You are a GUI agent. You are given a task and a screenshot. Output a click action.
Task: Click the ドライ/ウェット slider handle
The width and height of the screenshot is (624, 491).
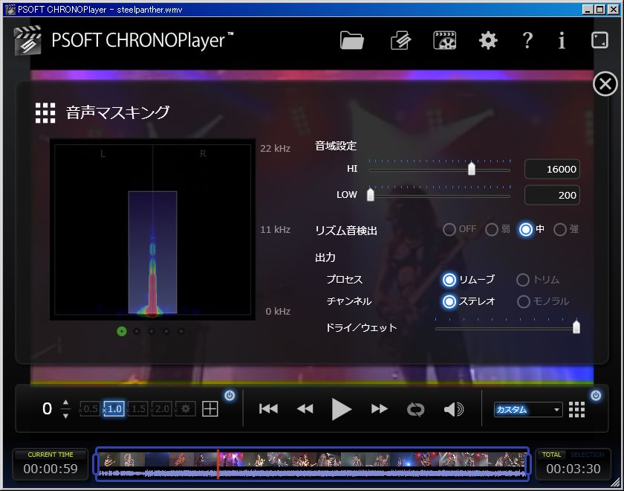[576, 327]
